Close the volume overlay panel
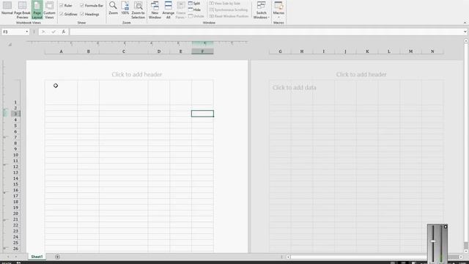 pyautogui.click(x=446, y=227)
